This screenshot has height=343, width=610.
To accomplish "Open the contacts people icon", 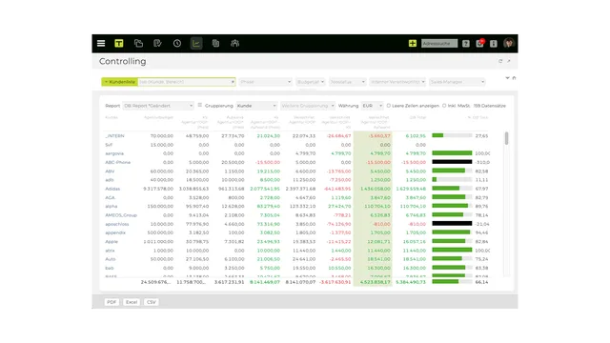I will tap(234, 44).
